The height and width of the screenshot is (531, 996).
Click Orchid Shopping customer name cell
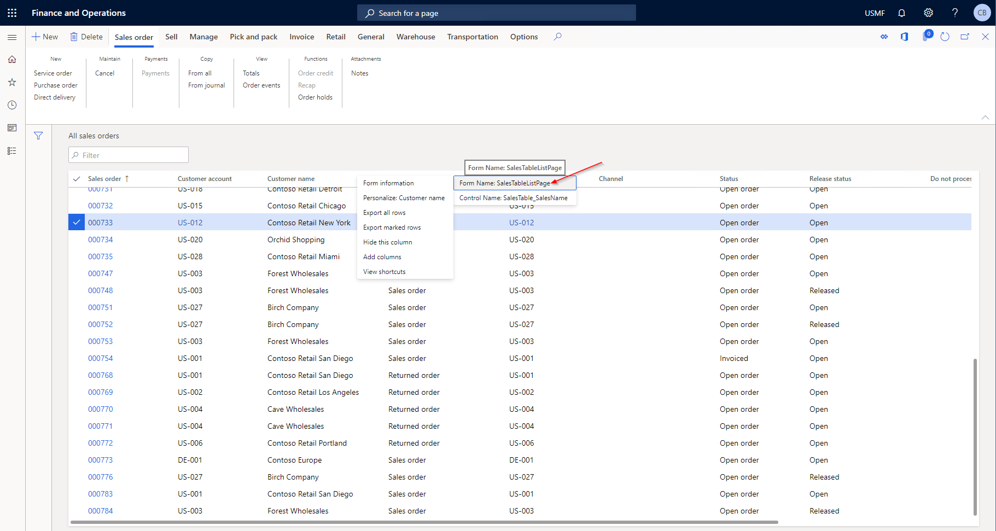pos(296,240)
